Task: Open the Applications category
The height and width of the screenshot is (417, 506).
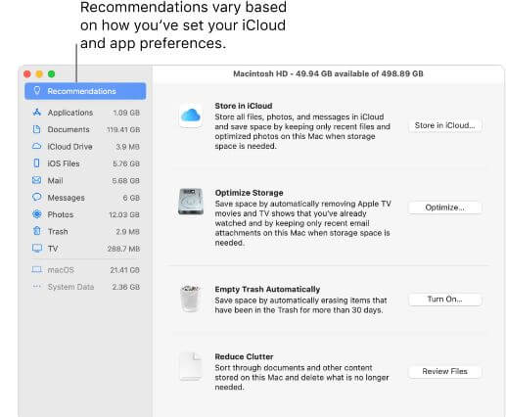Action: tap(86, 113)
